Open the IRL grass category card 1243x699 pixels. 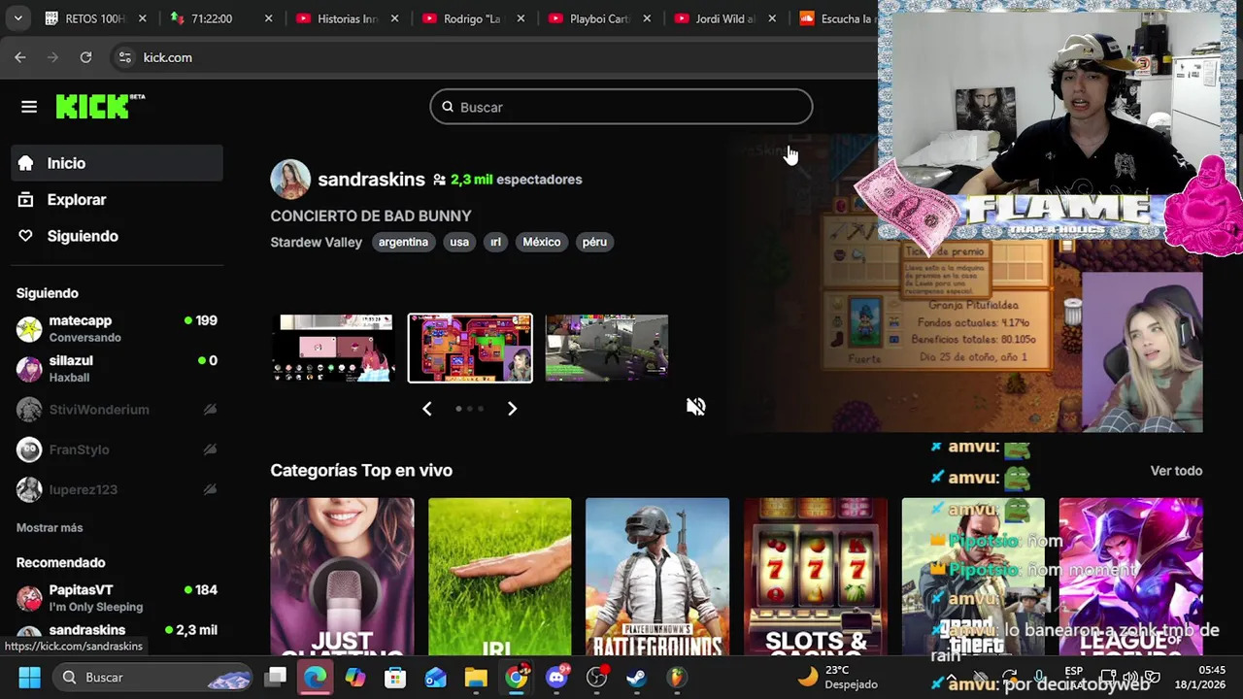[x=500, y=577]
